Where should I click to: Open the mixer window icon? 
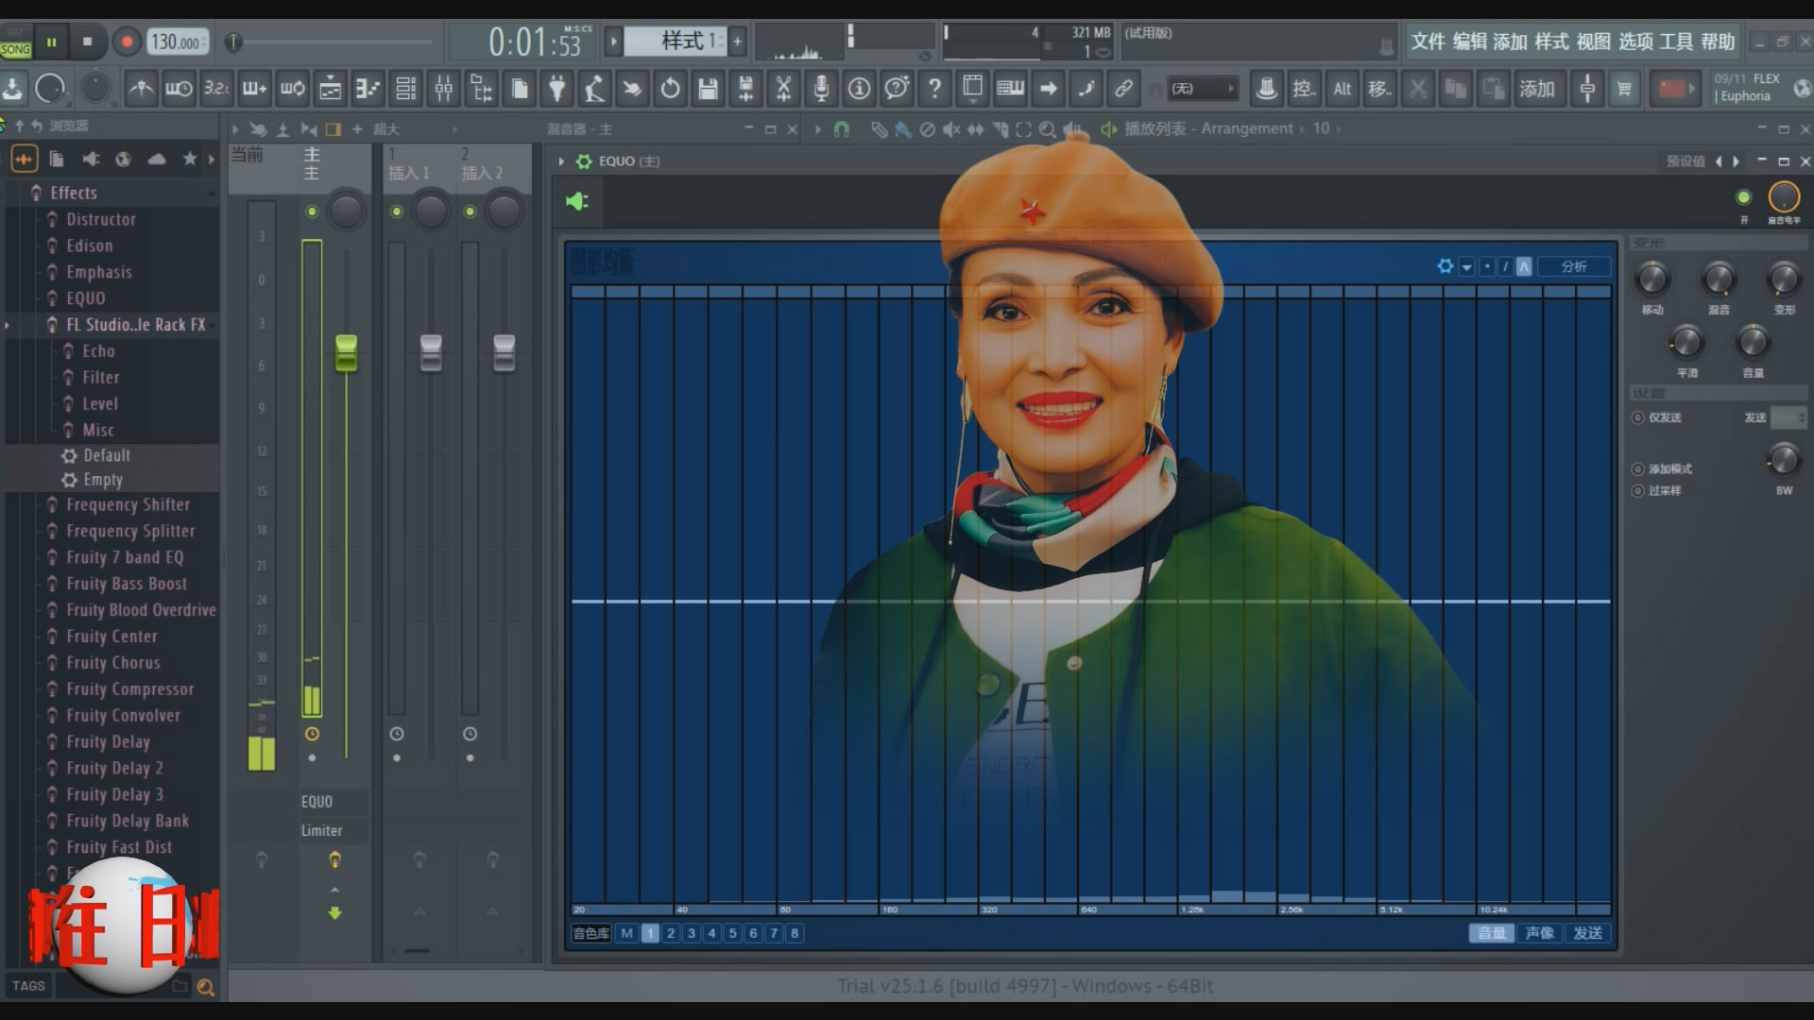(443, 89)
